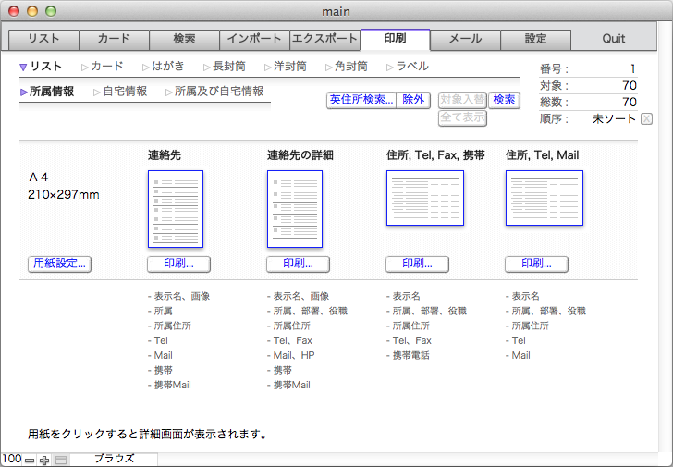The width and height of the screenshot is (673, 467).
Task: Toggle the status toolbar icon
Action: coord(60,460)
